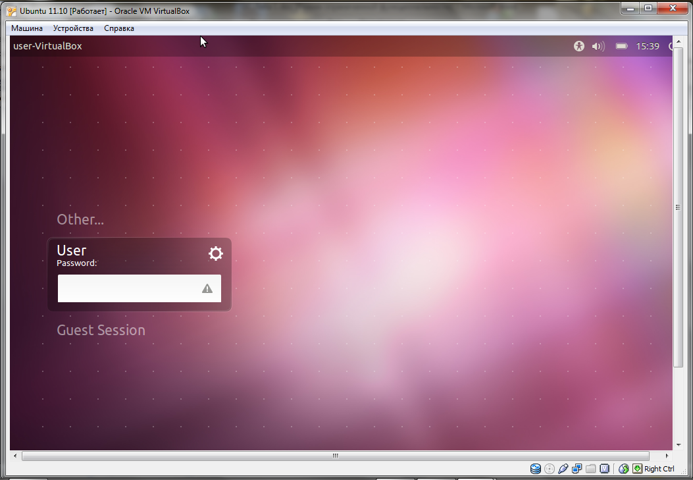693x480 pixels.
Task: Click the horizontal scrollbar thumb
Action: coord(336,456)
